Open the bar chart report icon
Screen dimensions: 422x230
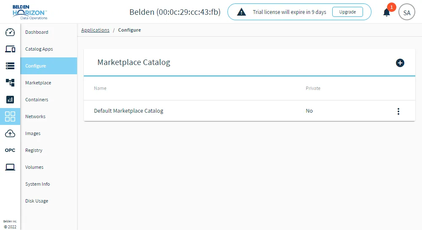pos(10,100)
